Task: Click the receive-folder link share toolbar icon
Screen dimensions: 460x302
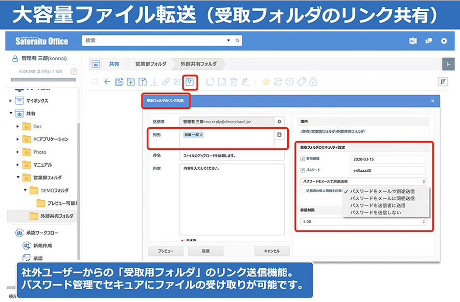Action: pos(190,82)
